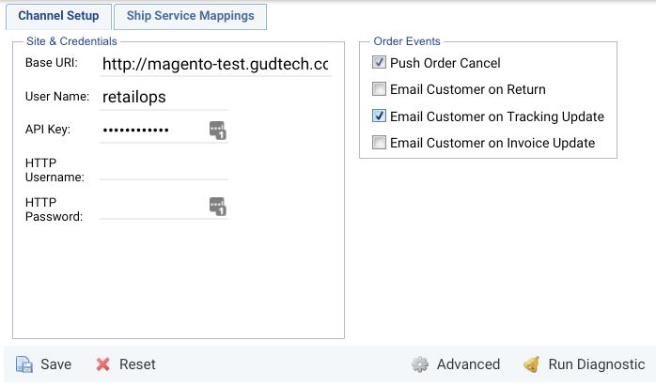Reset the form changes
656x387 pixels.
point(126,364)
